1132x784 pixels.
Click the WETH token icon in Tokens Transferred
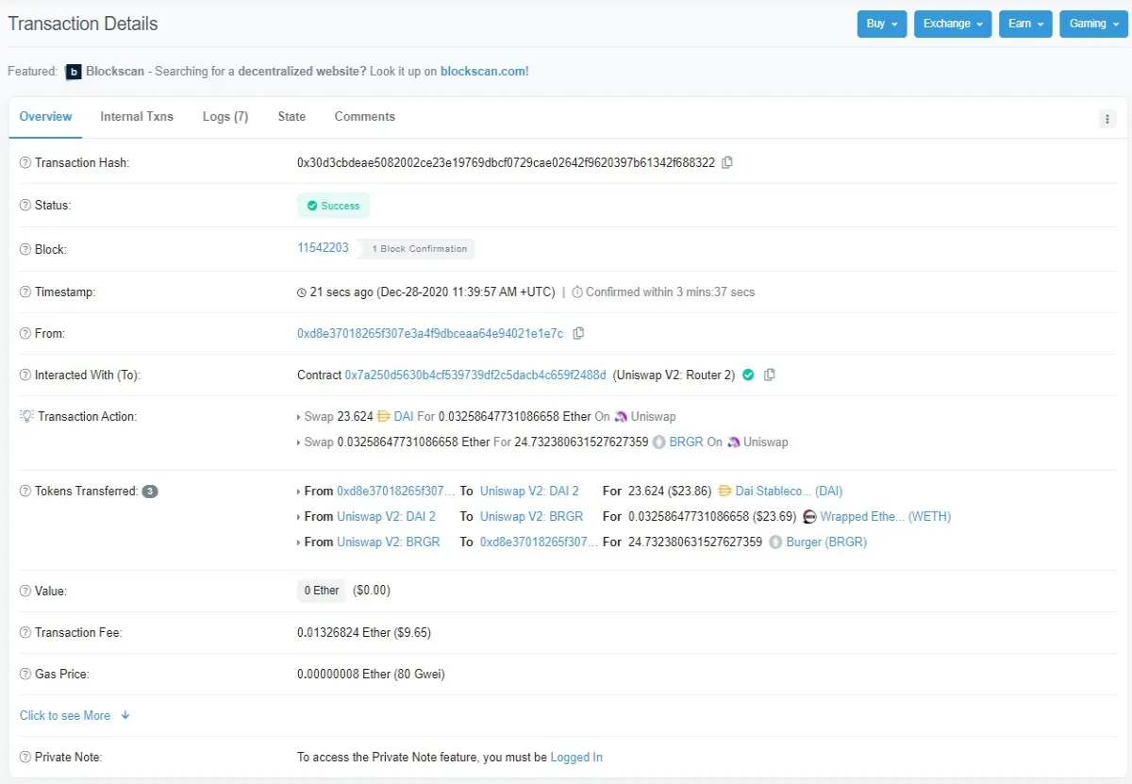click(x=809, y=516)
